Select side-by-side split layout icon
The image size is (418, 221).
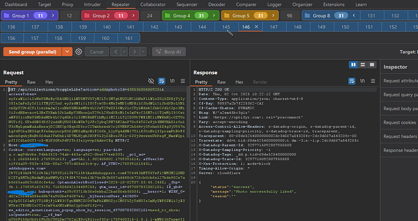tap(354, 65)
